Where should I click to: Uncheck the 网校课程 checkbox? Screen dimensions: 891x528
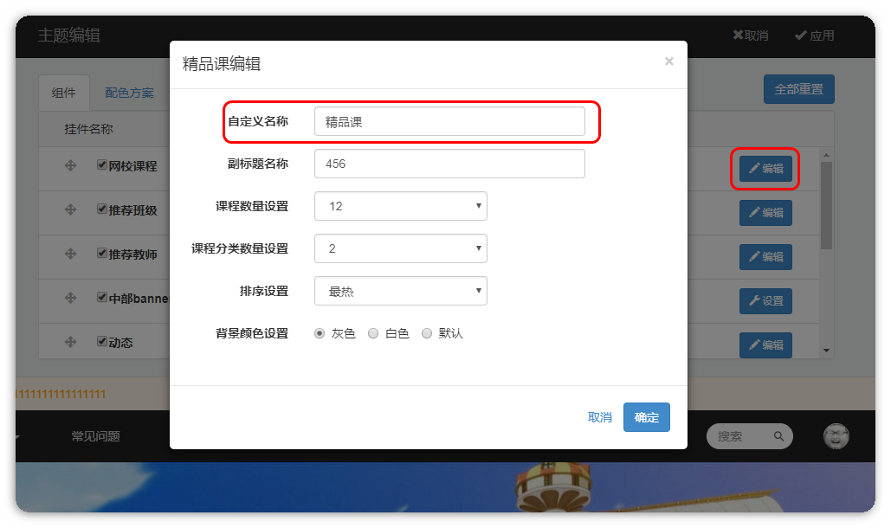click(x=102, y=164)
